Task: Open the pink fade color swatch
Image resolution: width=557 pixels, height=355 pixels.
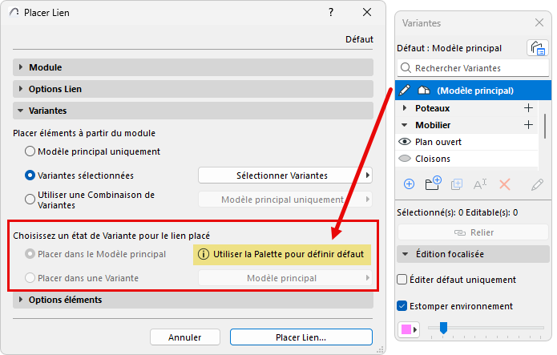Action: tap(409, 329)
